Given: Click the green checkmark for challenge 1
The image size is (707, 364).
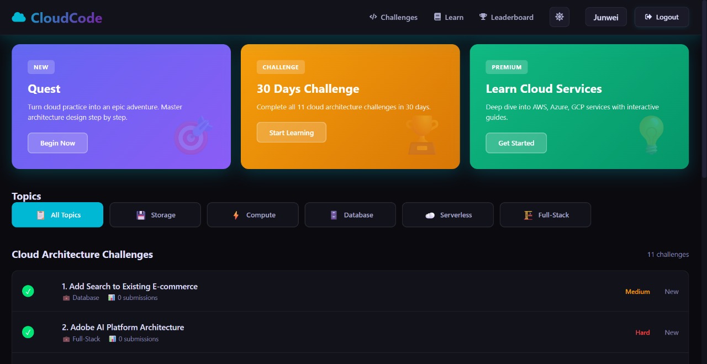Looking at the screenshot, I should pos(28,291).
